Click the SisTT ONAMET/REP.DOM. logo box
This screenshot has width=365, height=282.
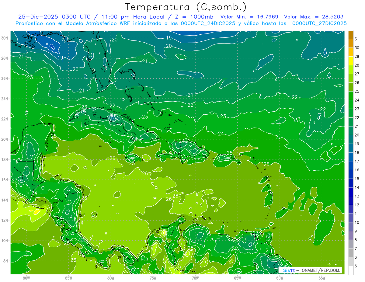point(310,270)
